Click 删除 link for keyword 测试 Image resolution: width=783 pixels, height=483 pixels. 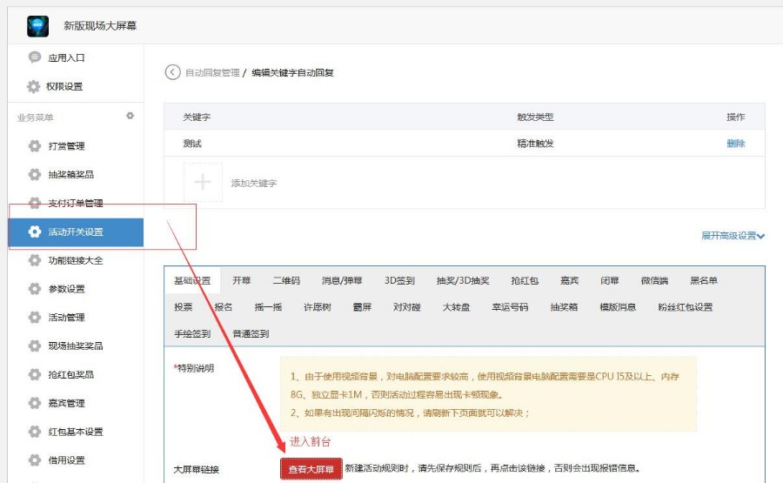click(735, 144)
